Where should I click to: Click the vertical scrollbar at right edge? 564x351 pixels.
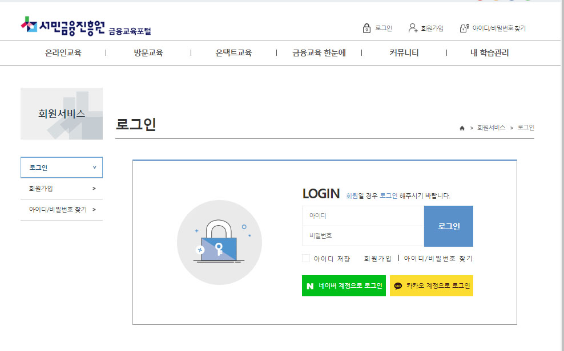[562, 176]
